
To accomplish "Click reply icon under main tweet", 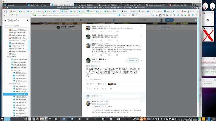I will click(87, 89).
